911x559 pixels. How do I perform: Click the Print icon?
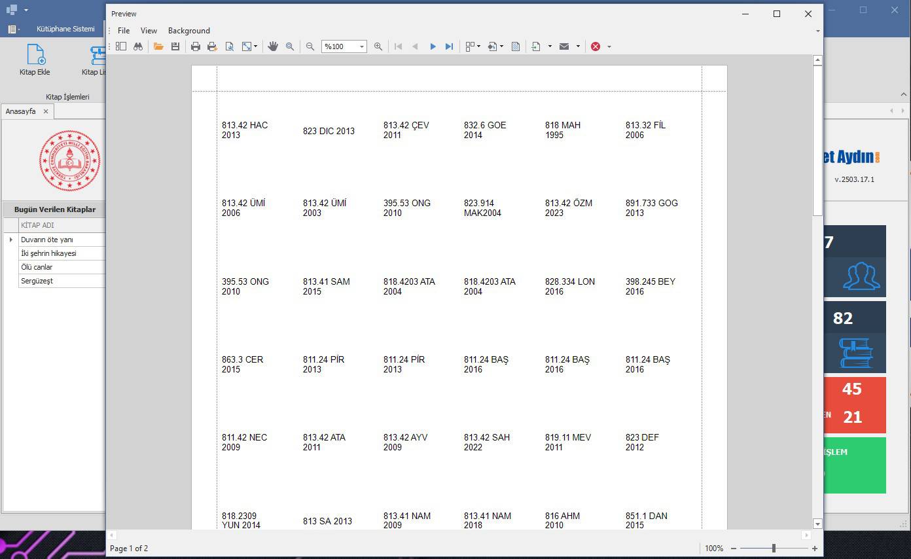pyautogui.click(x=195, y=46)
